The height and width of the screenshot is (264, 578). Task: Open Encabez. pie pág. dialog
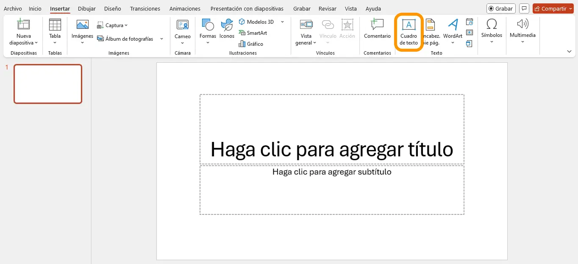(x=431, y=32)
